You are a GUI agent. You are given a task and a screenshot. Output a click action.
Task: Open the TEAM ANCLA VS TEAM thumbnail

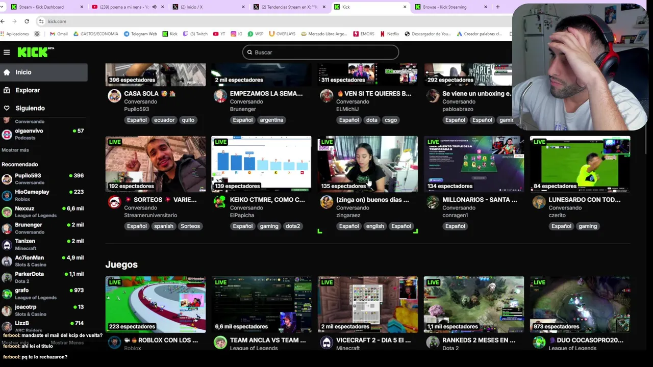pos(262,304)
